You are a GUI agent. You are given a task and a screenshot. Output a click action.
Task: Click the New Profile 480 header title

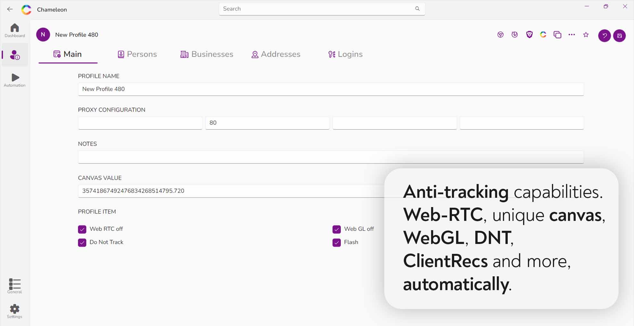pyautogui.click(x=77, y=35)
